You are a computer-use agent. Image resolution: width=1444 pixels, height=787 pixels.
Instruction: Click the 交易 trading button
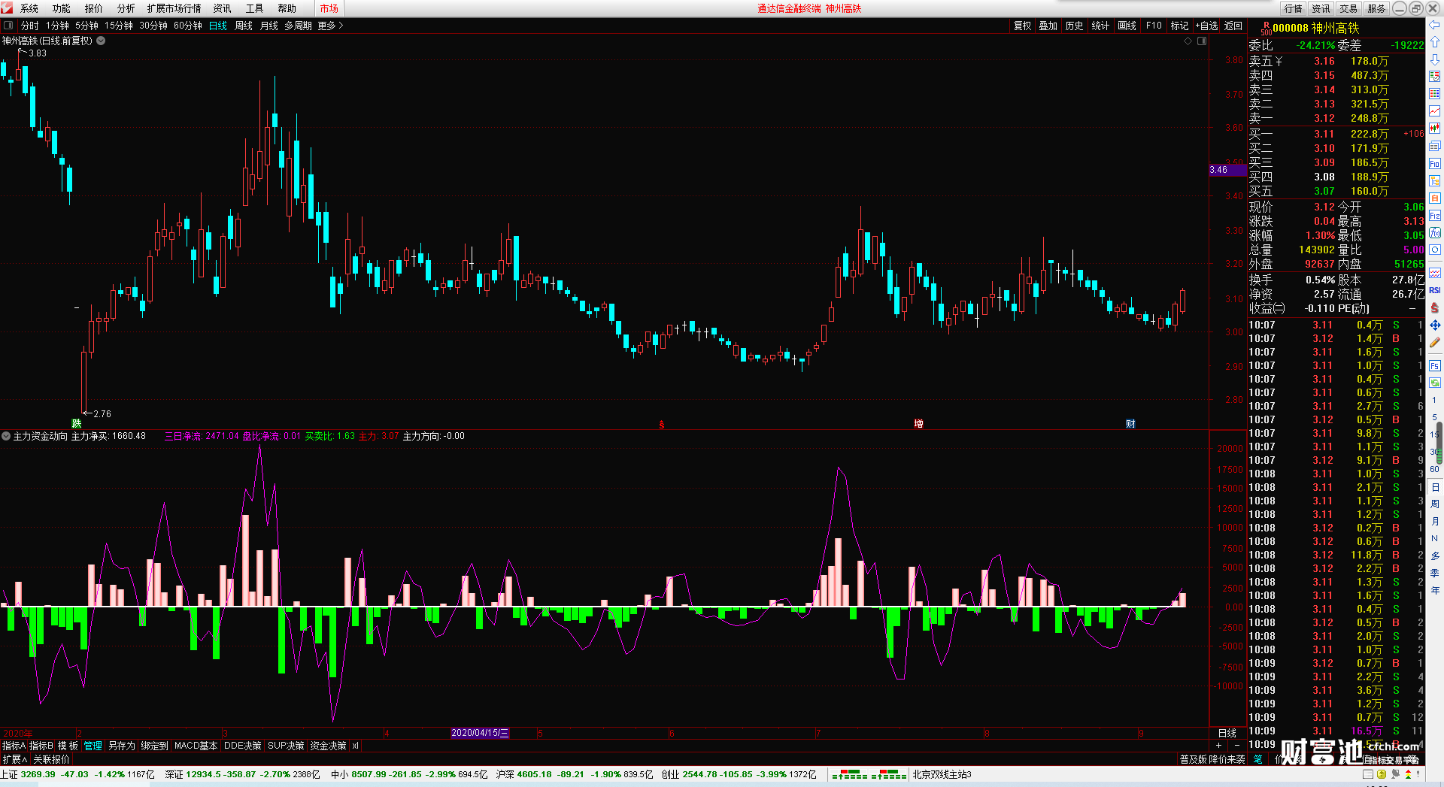1348,8
